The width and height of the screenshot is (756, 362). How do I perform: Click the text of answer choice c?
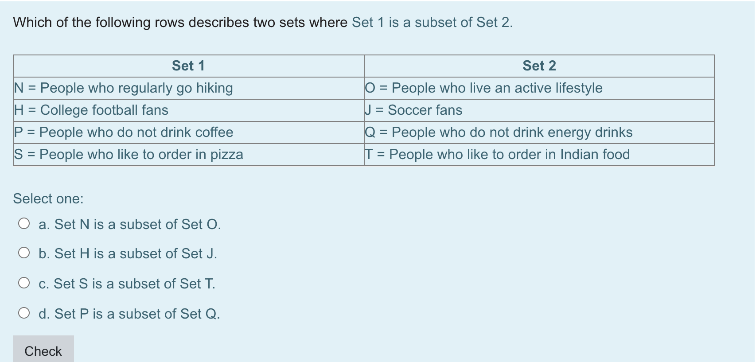click(x=127, y=284)
